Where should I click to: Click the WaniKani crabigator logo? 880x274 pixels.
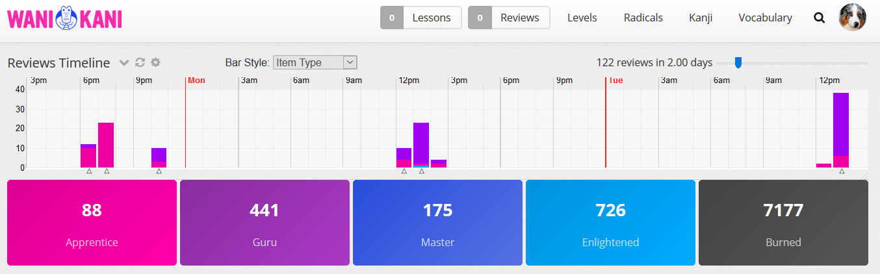64,18
